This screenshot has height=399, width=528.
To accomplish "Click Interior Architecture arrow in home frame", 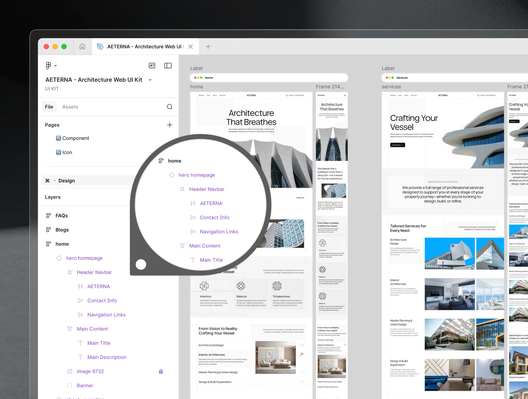I will pos(301,354).
